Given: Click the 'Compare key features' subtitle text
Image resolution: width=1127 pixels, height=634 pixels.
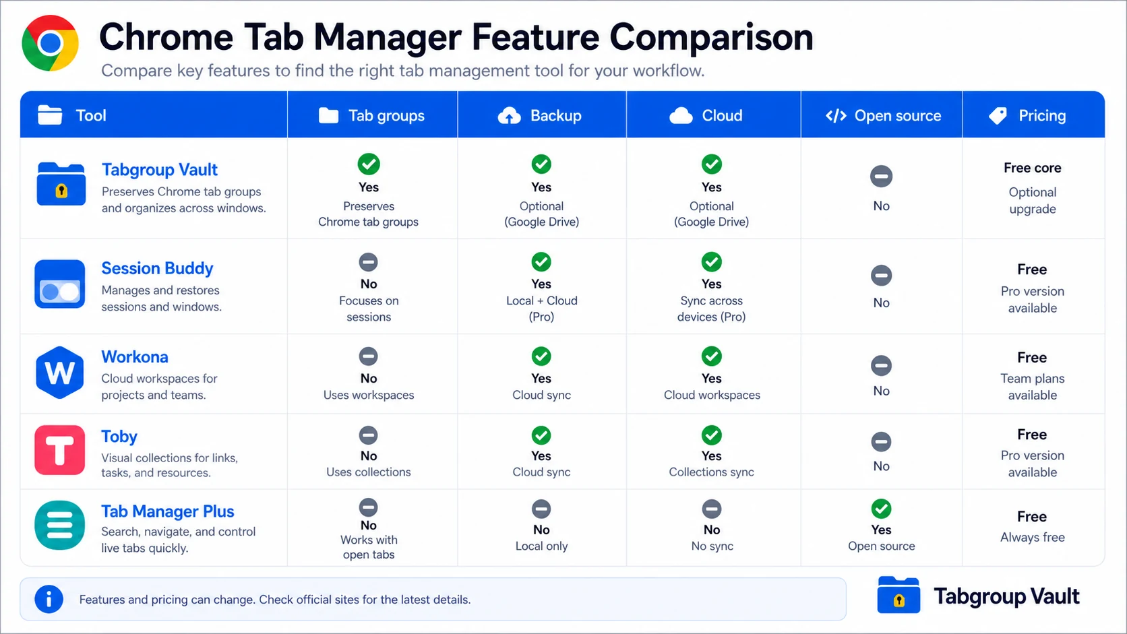Looking at the screenshot, I should (402, 71).
